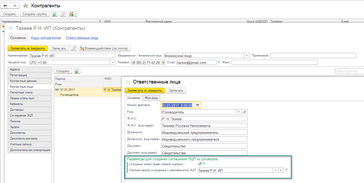
Task: Click help question mark next to E-mail
Action: pyautogui.click(x=219, y=62)
